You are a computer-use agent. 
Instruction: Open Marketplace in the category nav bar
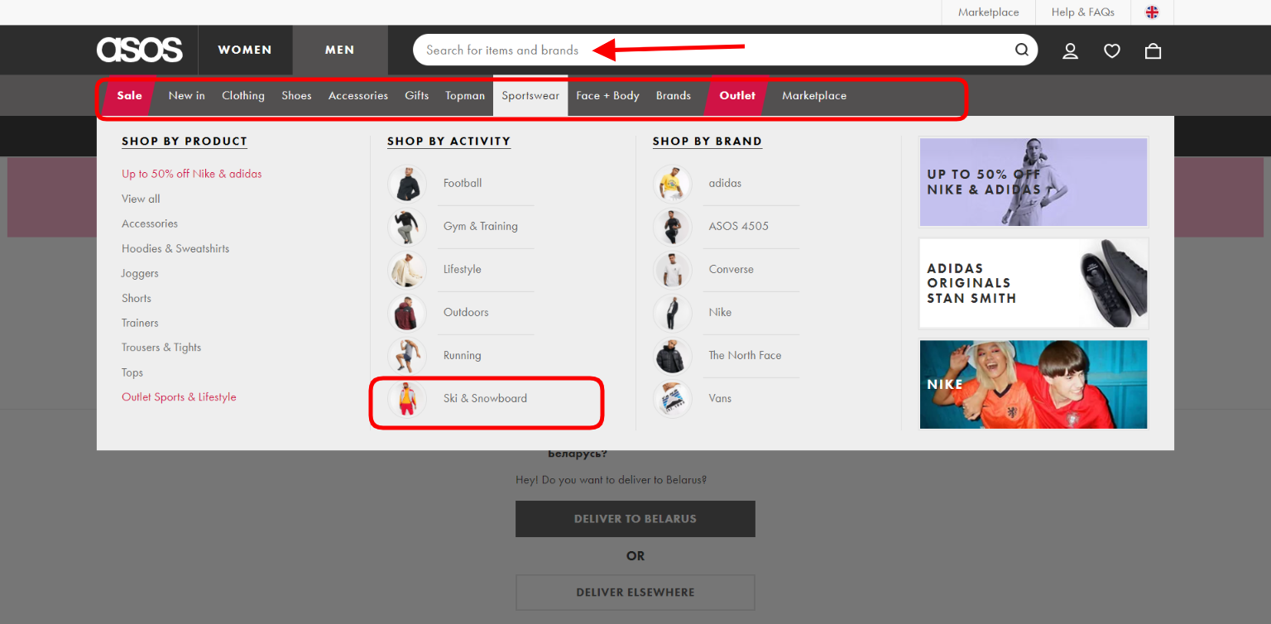point(814,95)
